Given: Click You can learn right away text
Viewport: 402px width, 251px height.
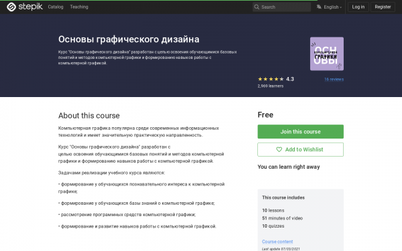Looking at the screenshot, I should click(289, 167).
